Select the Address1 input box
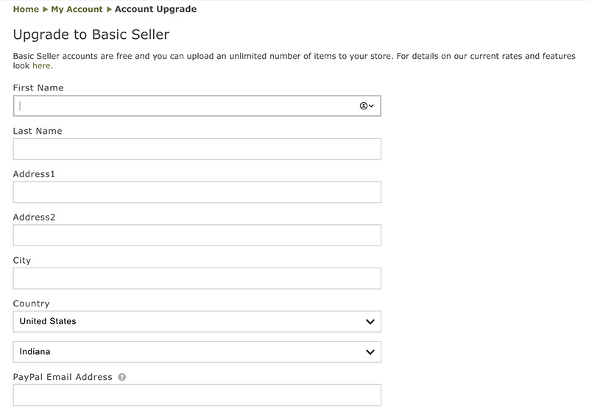Image resolution: width=589 pixels, height=413 pixels. 197,193
